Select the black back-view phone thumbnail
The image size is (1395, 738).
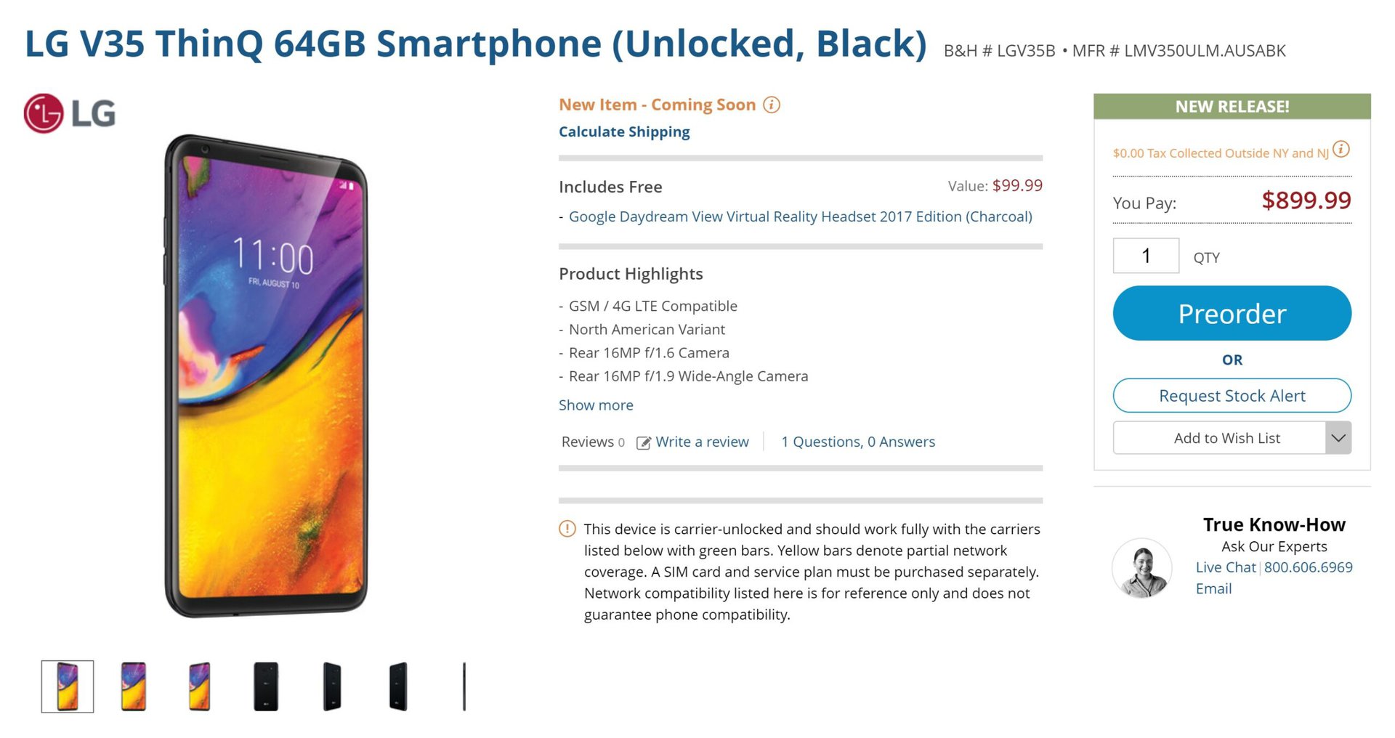point(266,686)
